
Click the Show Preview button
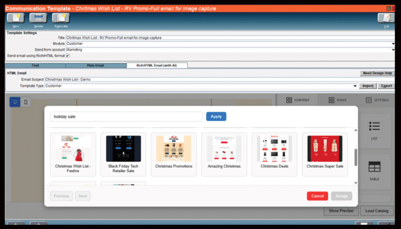(x=341, y=211)
